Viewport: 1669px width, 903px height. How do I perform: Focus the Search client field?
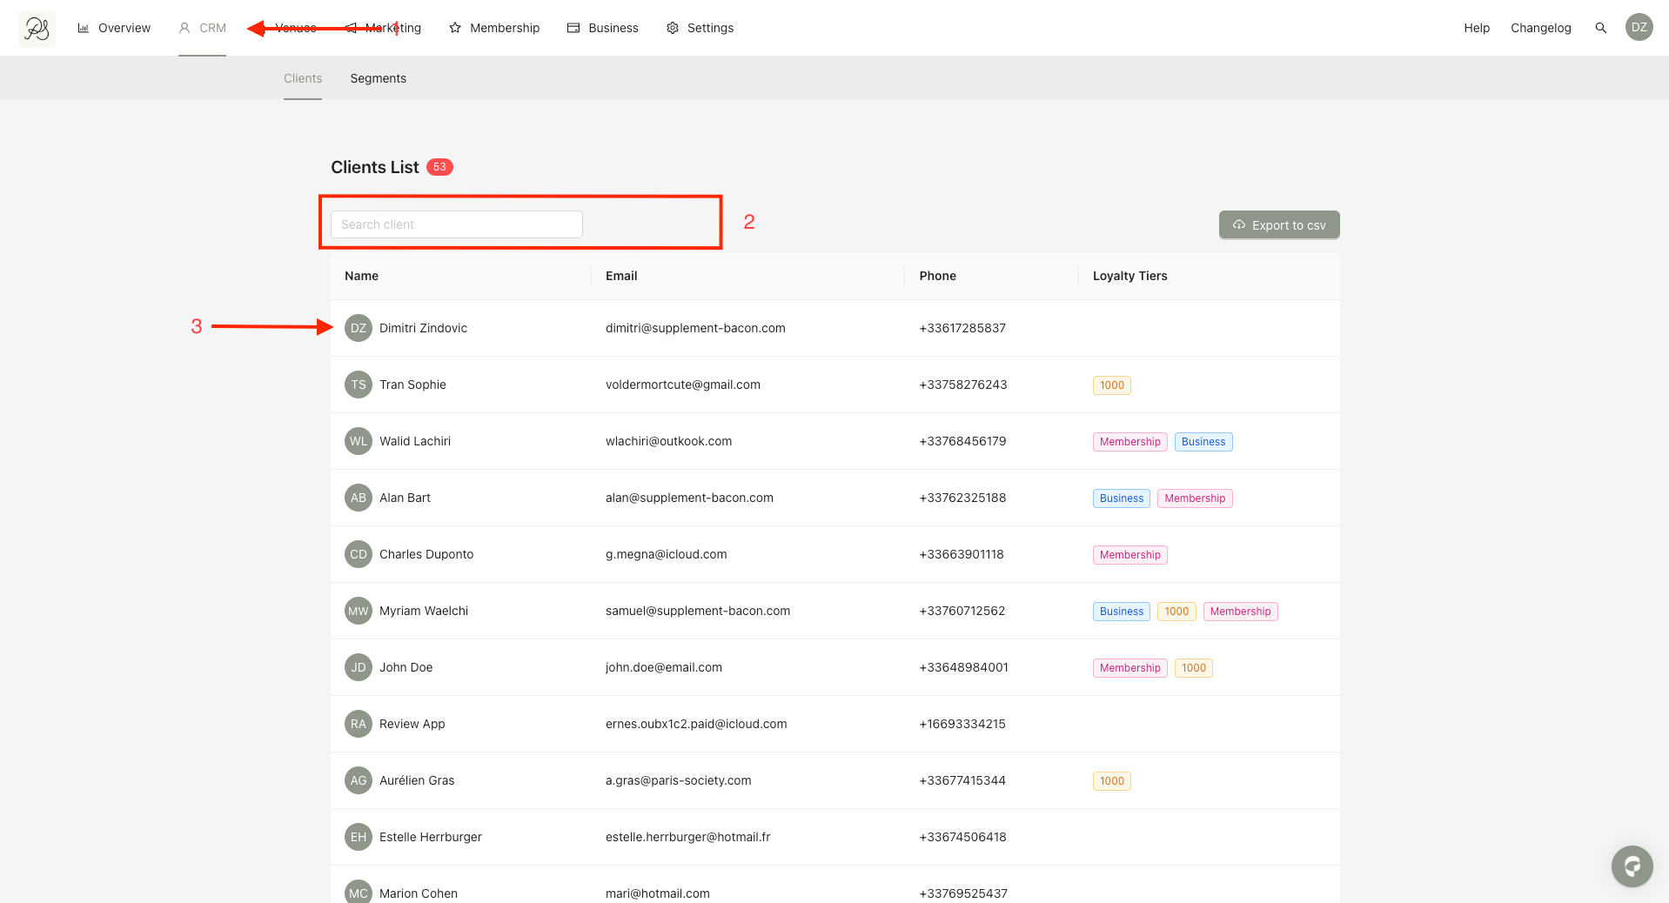(457, 224)
